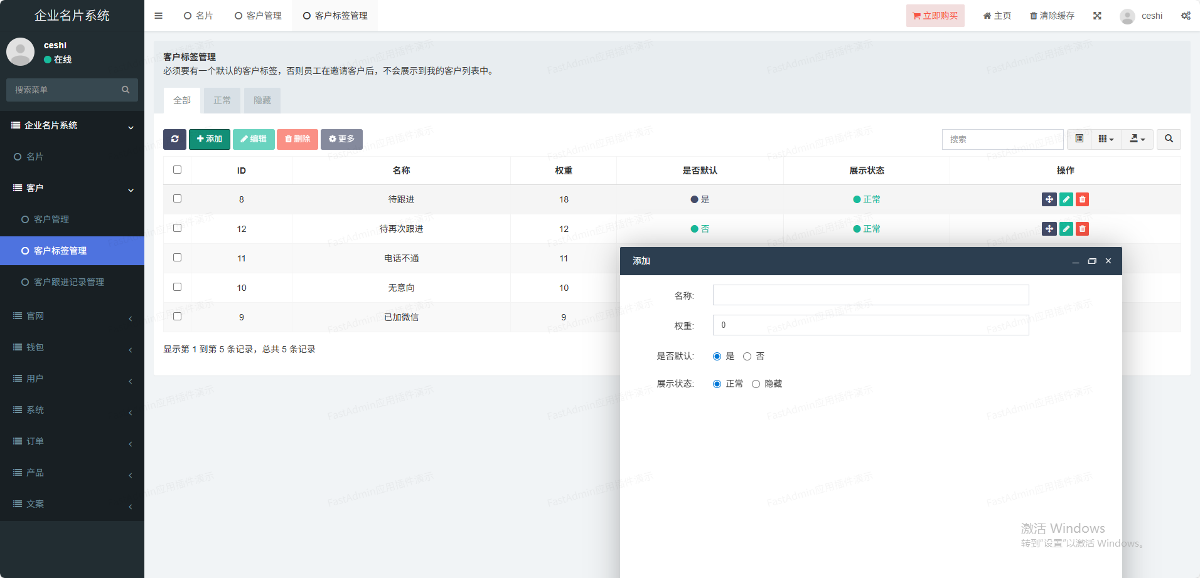Viewport: 1200px width, 578px height.
Task: Tick the select-all checkbox in table header
Action: (x=177, y=170)
